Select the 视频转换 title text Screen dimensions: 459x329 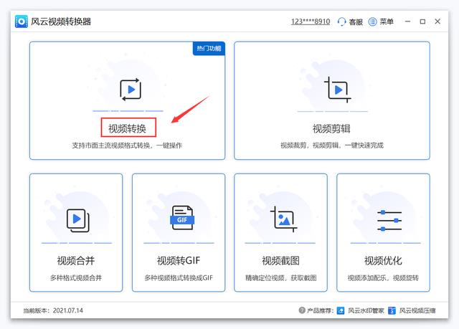(x=127, y=128)
